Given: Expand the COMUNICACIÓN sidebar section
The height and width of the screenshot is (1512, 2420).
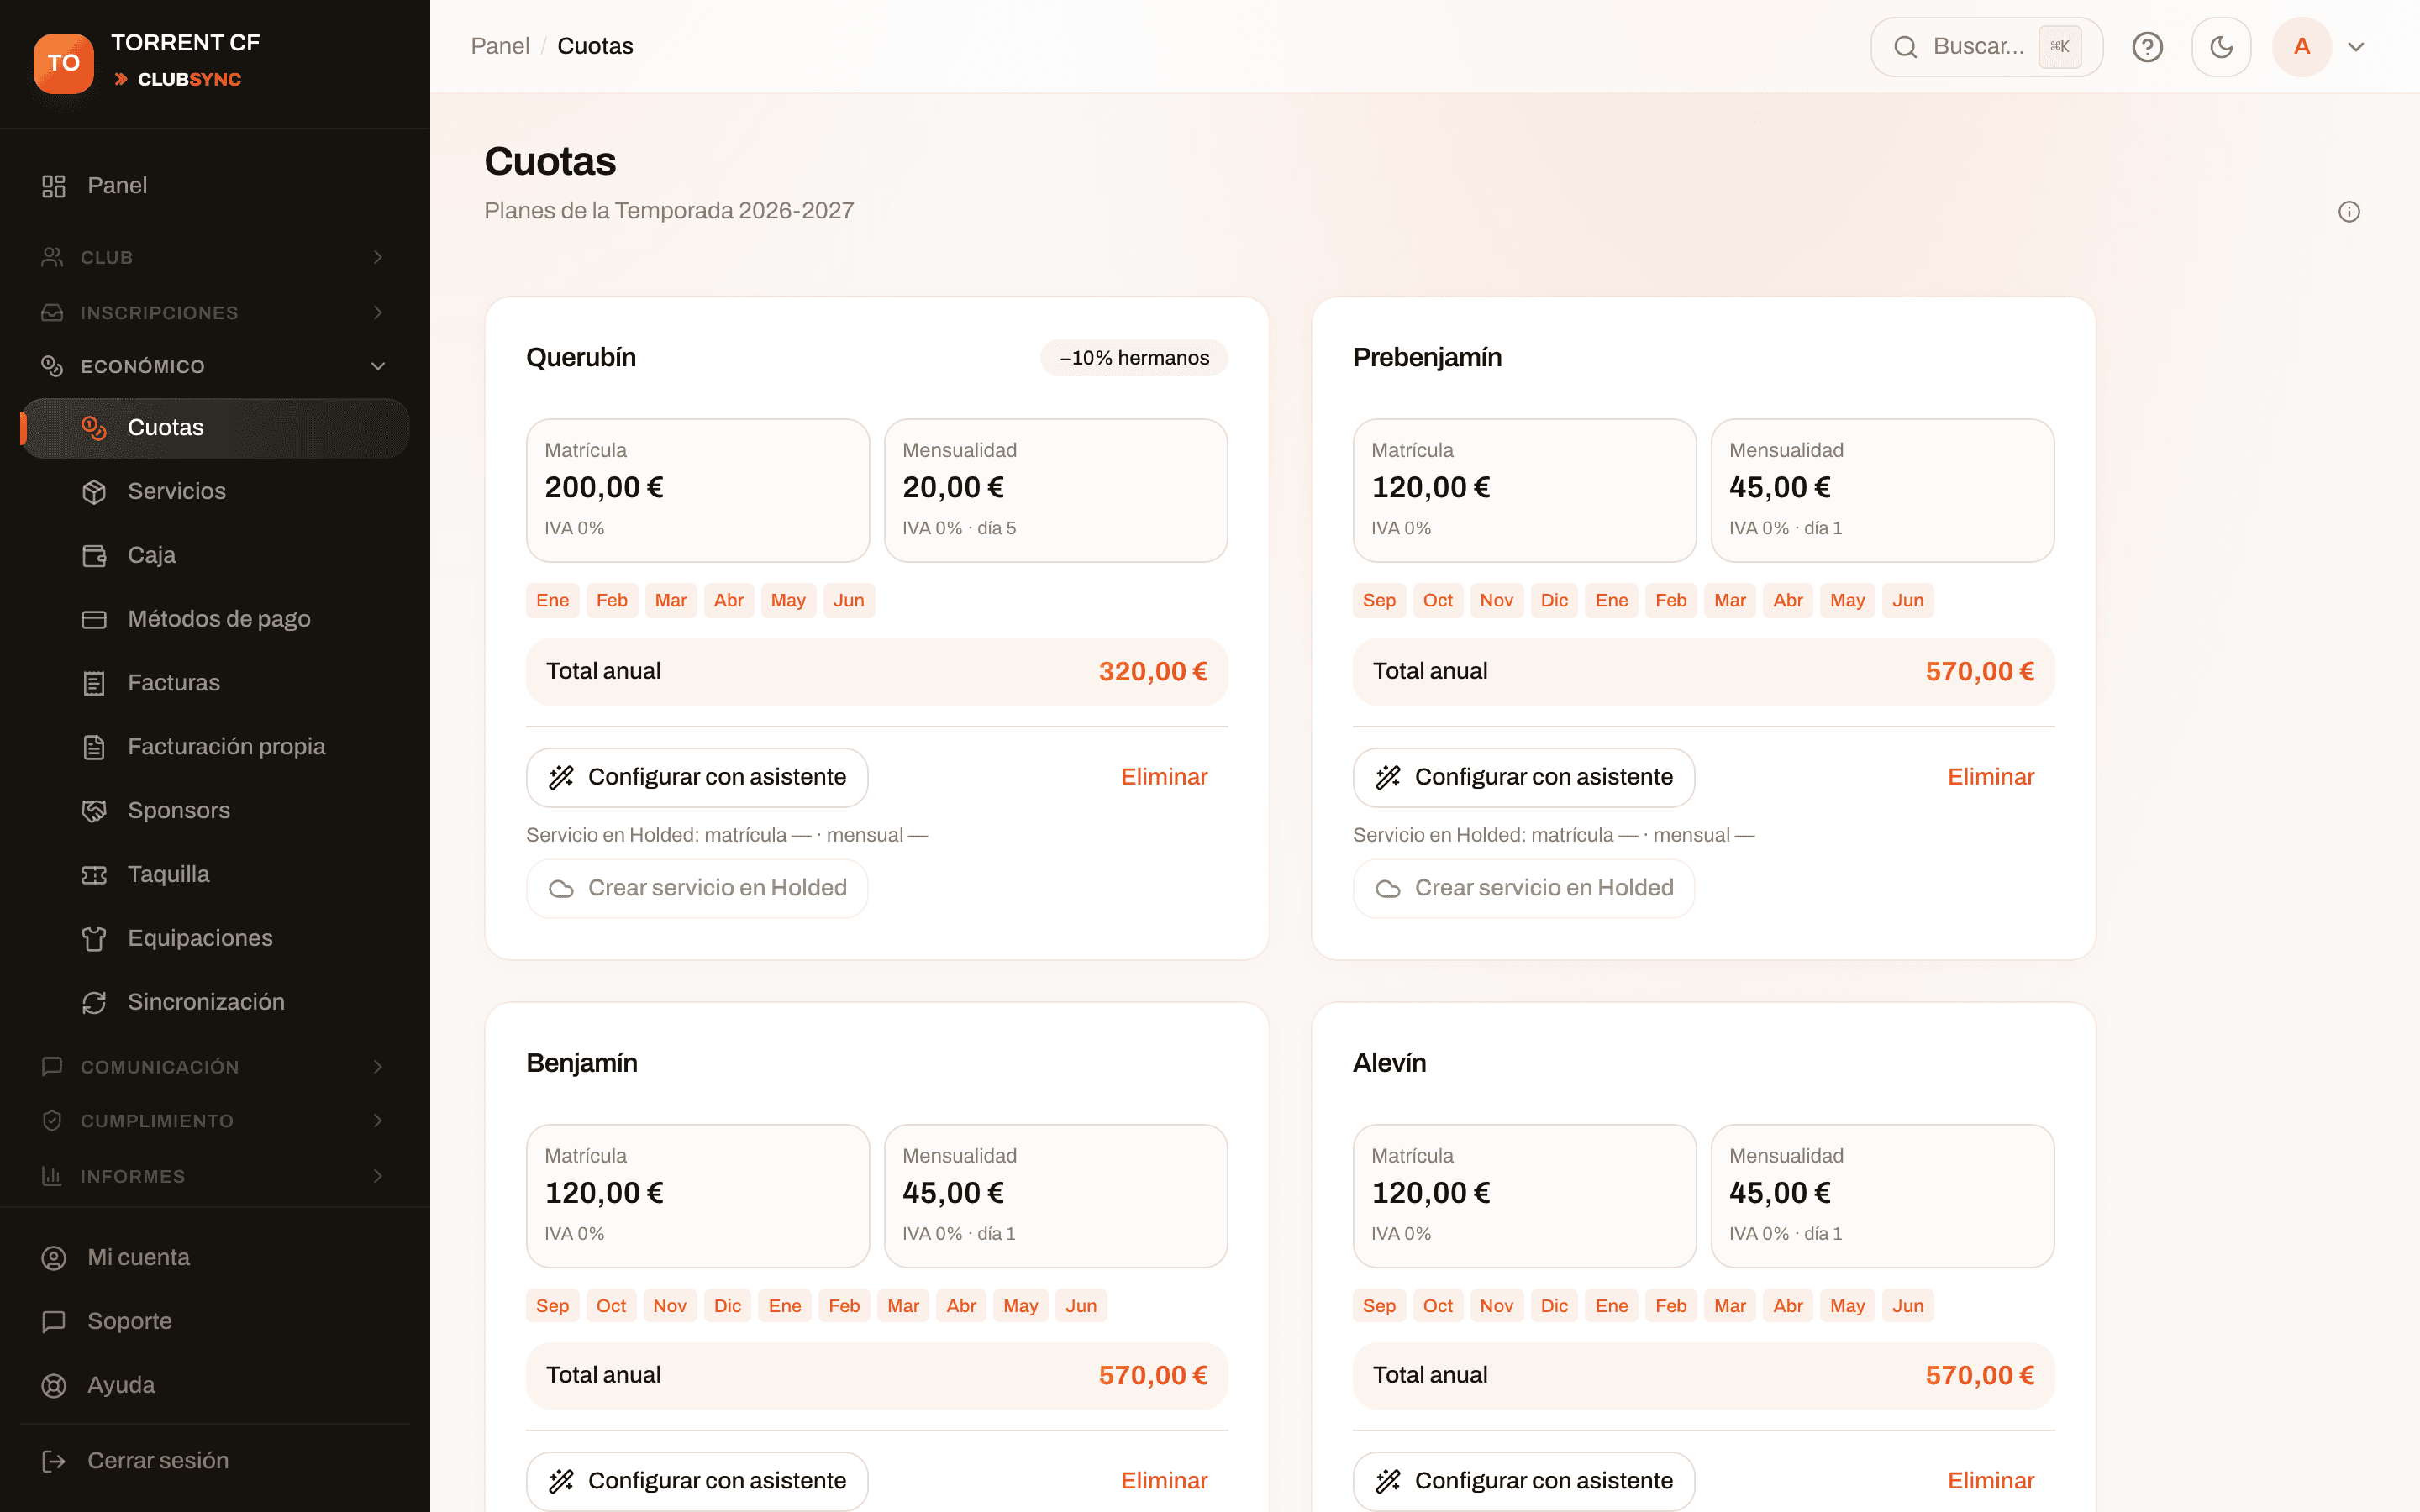Looking at the screenshot, I should 214,1067.
